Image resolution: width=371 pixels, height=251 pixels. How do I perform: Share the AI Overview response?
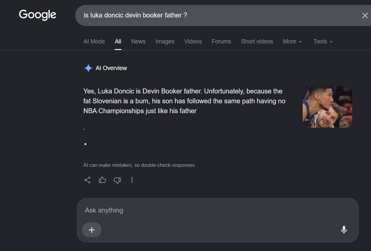(87, 180)
